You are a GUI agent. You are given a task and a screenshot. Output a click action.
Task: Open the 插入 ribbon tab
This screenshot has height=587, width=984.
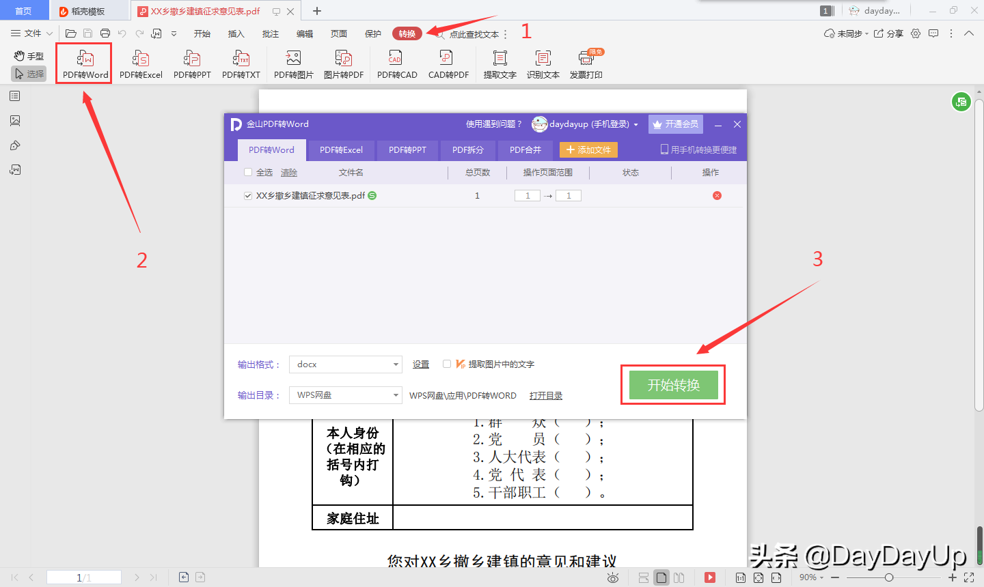[236, 33]
